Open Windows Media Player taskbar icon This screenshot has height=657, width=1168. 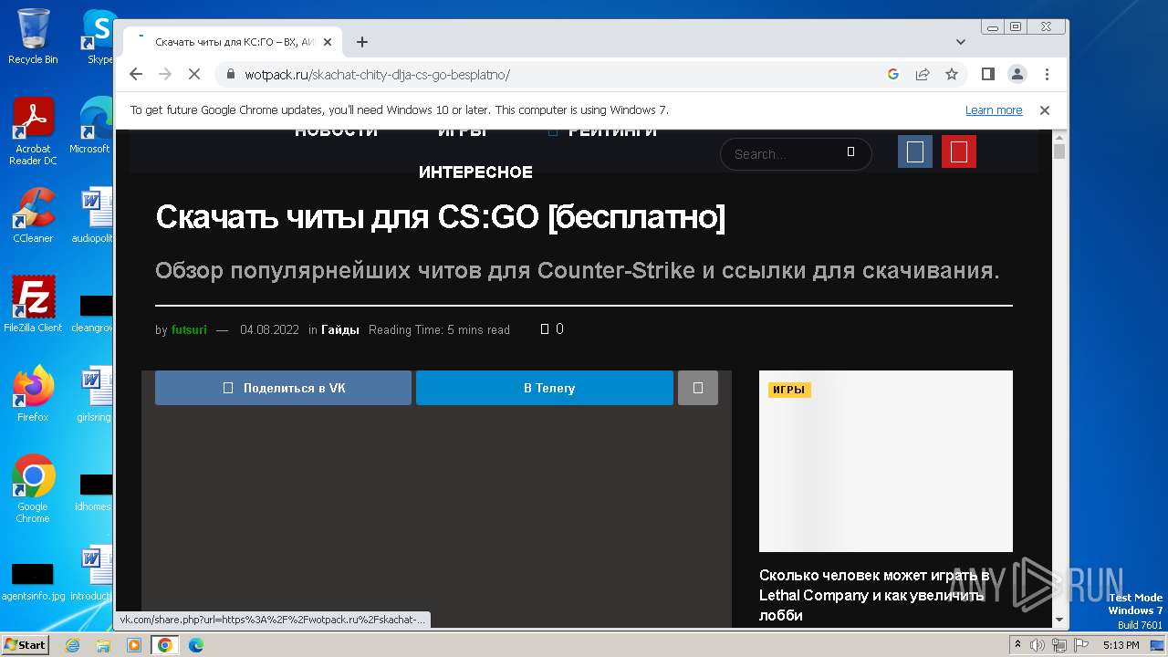pyautogui.click(x=134, y=645)
